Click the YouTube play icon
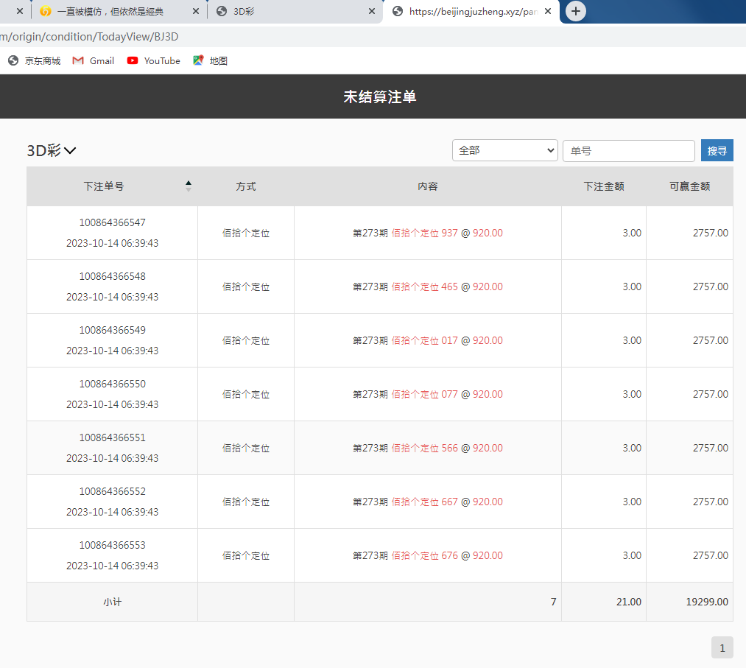The image size is (746, 668). click(133, 60)
